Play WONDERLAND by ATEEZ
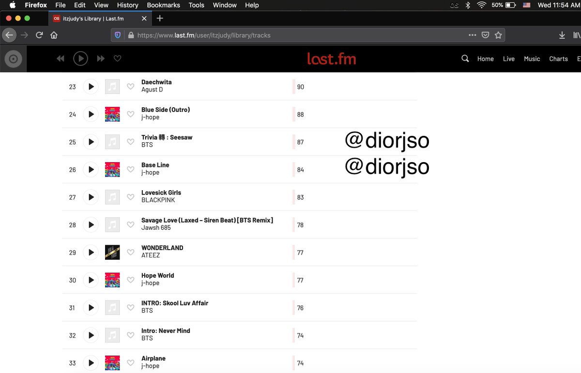The image size is (581, 373). 91,252
